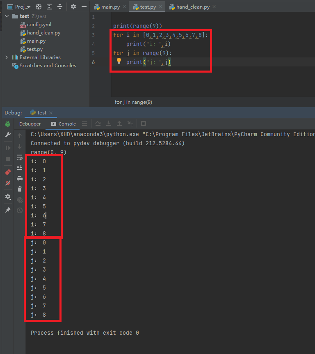Click the Select Opened File crosshair icon
This screenshot has width=315, height=354.
pyautogui.click(x=39, y=7)
